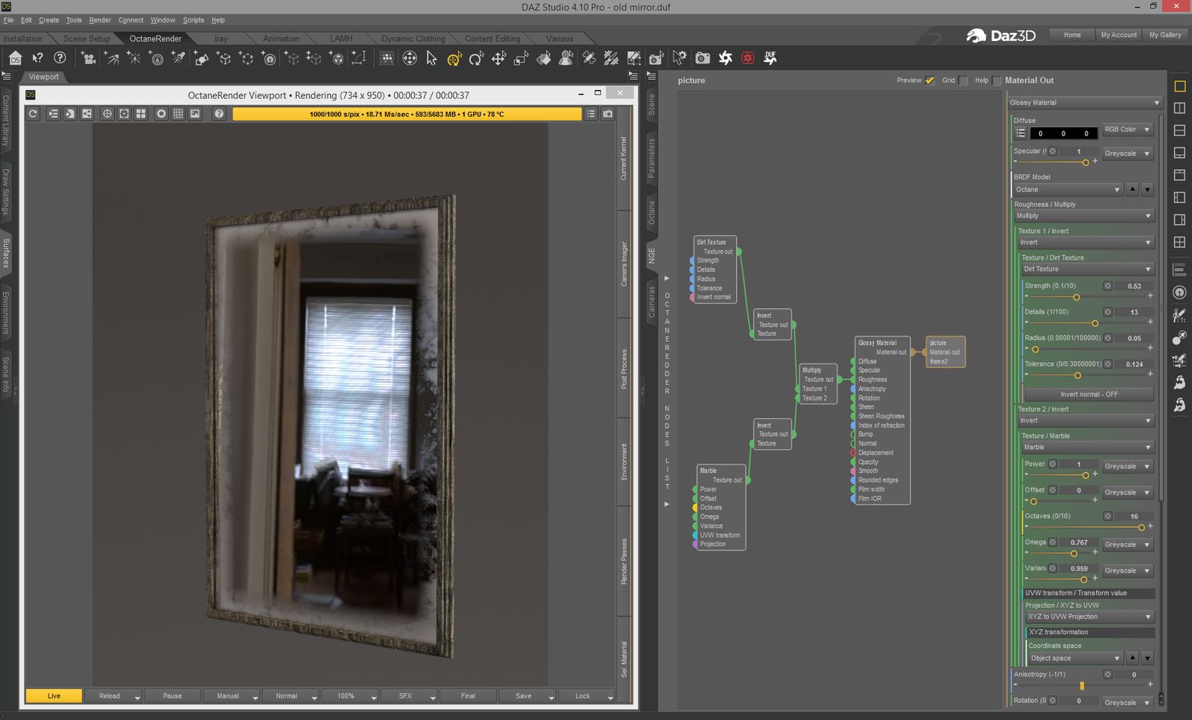Click the grid overlay icon in the viewport toolbar
This screenshot has height=720, width=1192.
[x=178, y=114]
